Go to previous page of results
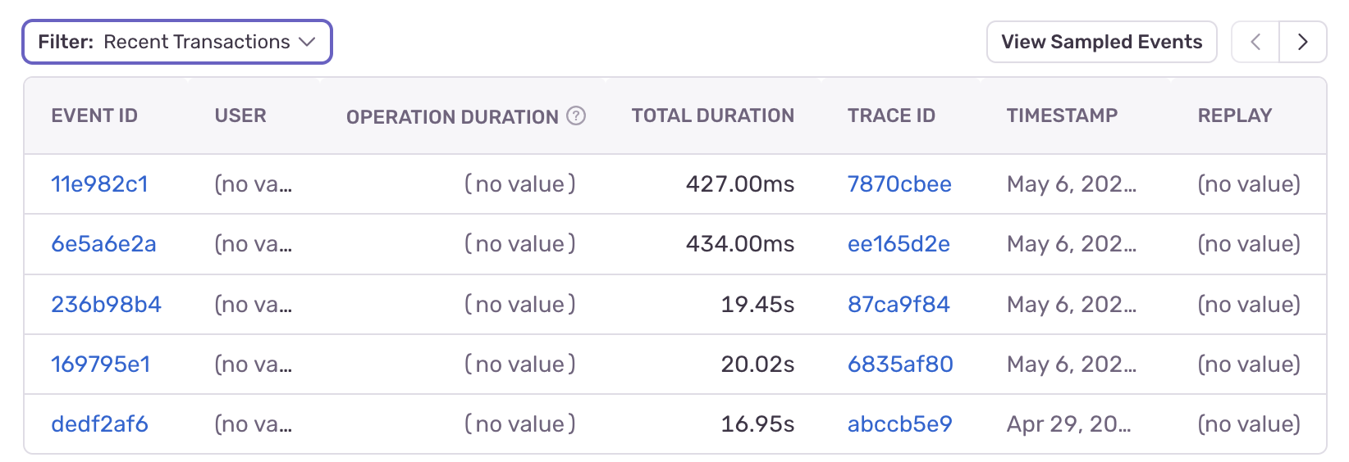Screen dimensions: 1349x462 click(x=1255, y=42)
